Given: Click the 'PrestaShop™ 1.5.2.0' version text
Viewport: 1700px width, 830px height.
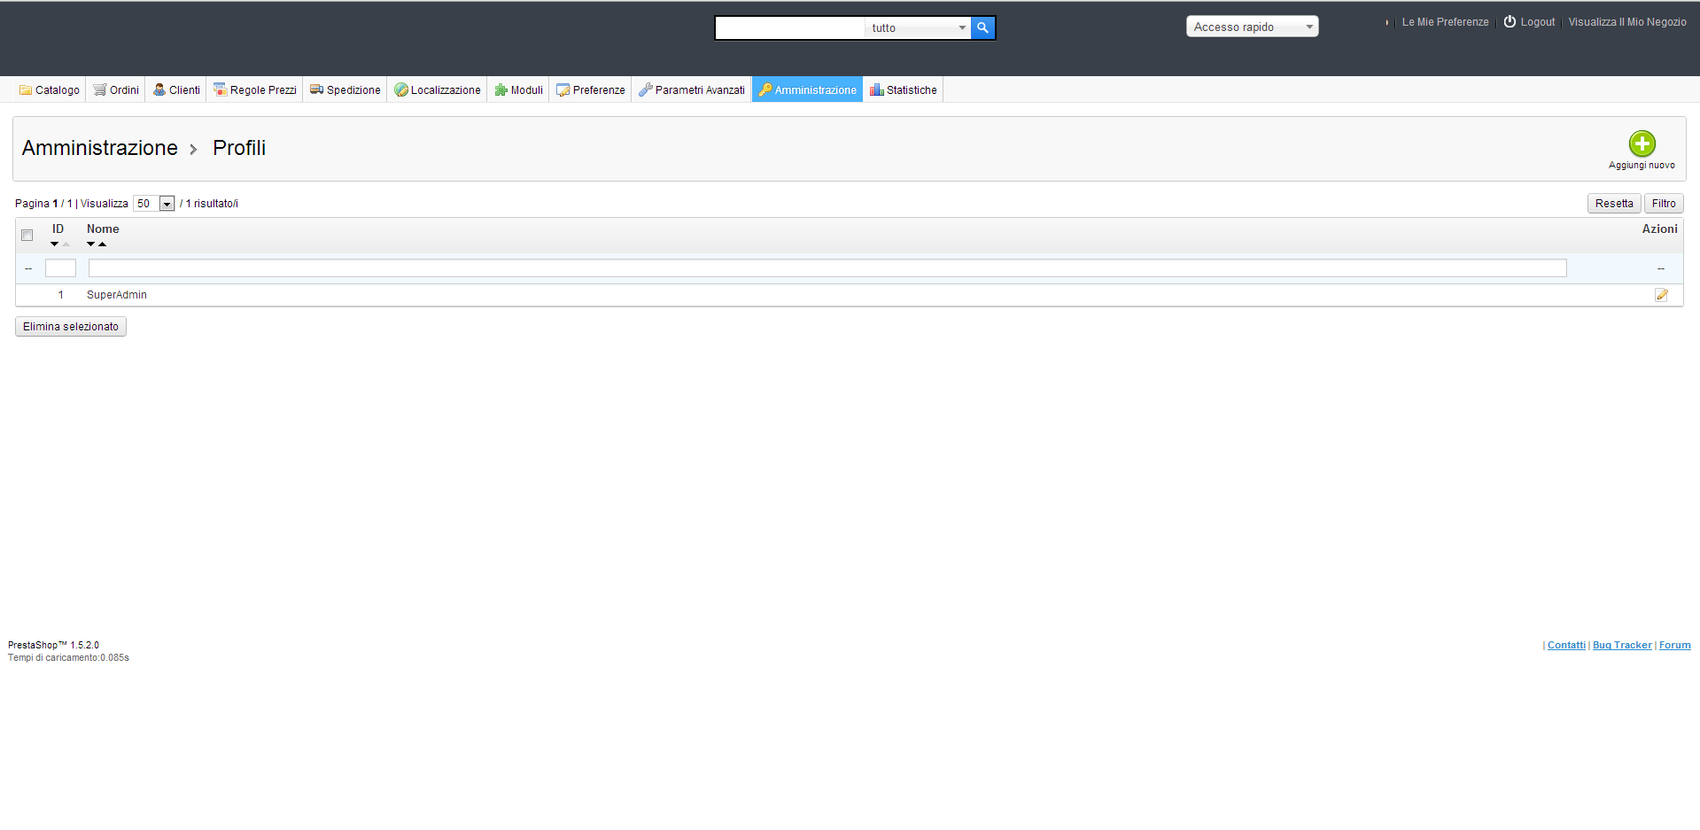Looking at the screenshot, I should click(53, 645).
